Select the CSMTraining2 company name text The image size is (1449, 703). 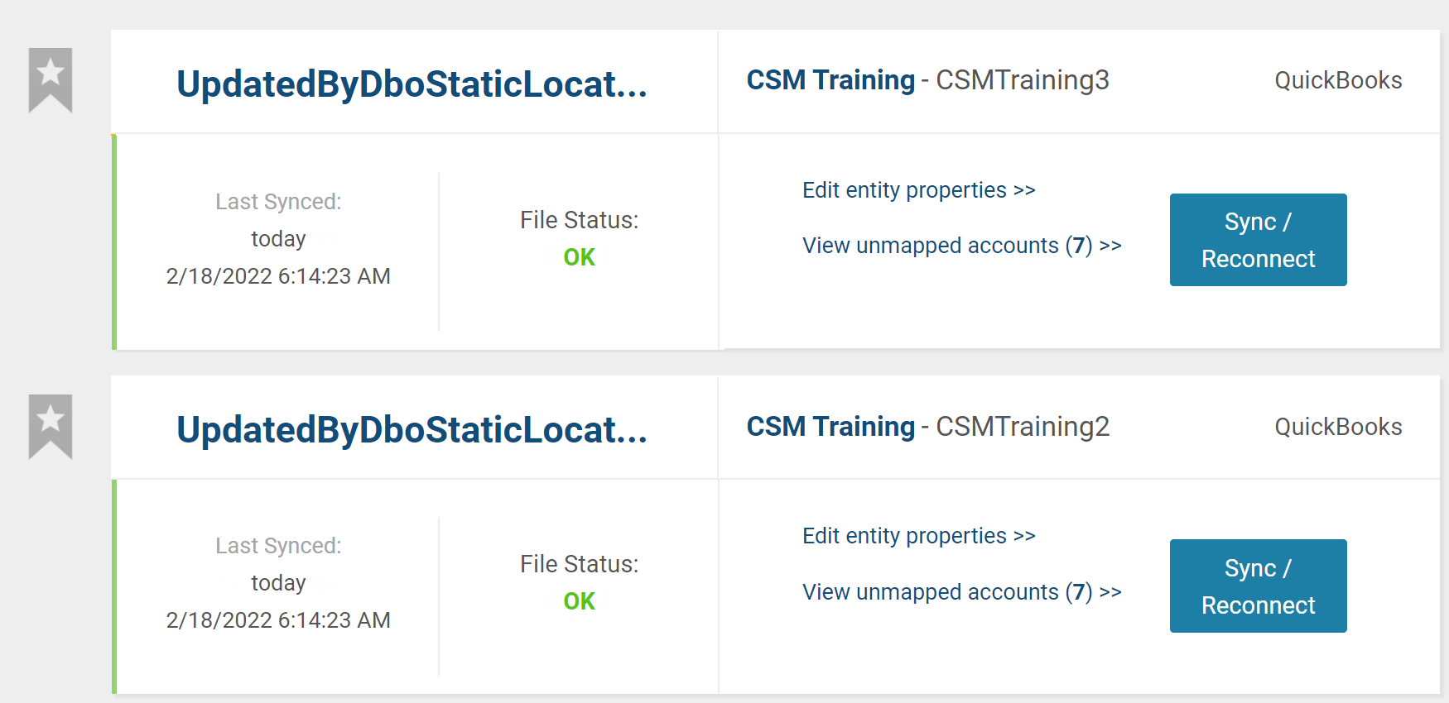point(1023,427)
